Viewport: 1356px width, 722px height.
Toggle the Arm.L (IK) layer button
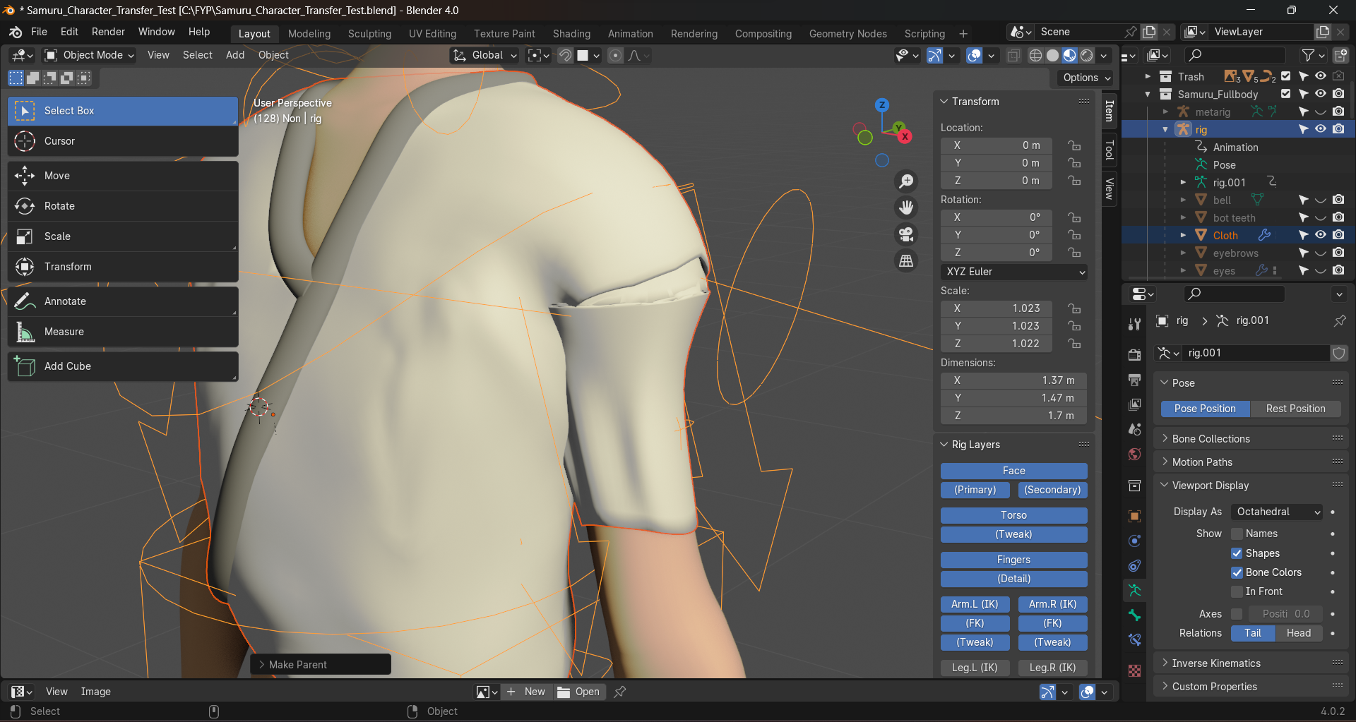975,604
